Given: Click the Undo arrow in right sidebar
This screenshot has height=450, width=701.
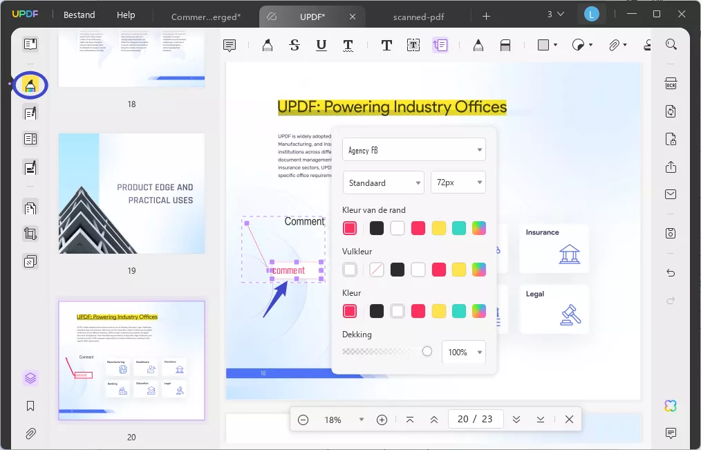Looking at the screenshot, I should (x=671, y=272).
